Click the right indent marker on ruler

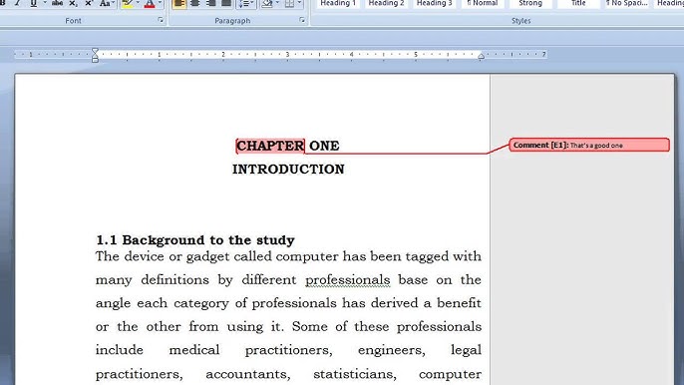pos(482,56)
